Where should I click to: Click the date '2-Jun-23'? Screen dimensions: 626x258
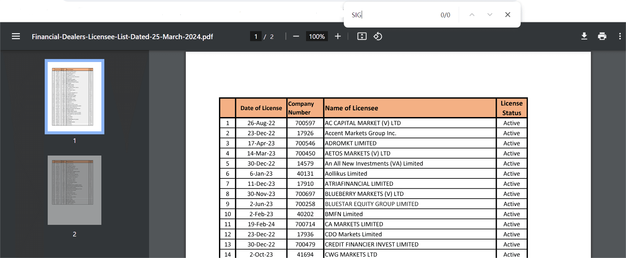[261, 204]
